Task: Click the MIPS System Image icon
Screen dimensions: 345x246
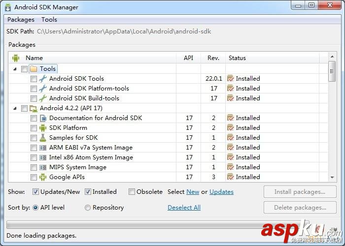Action: pyautogui.click(x=43, y=167)
